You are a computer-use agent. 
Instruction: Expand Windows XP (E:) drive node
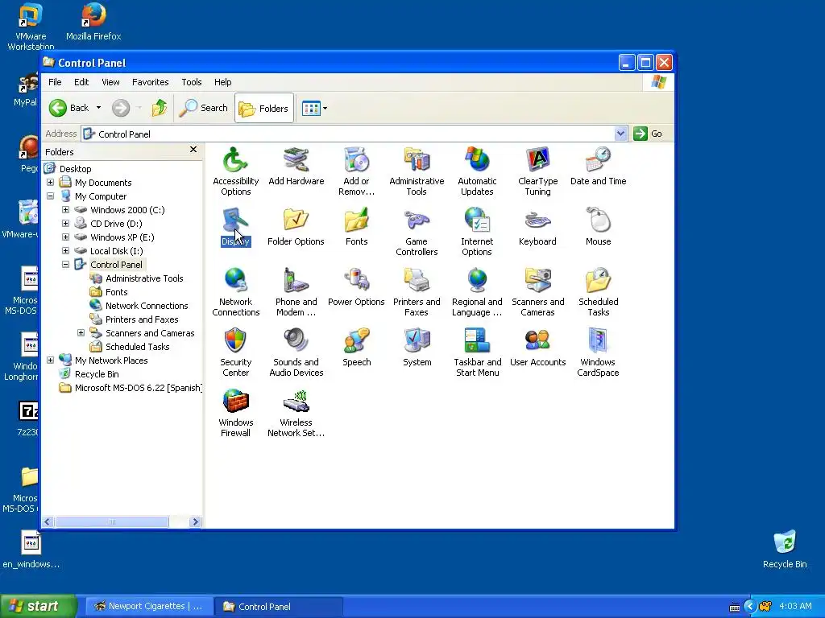pyautogui.click(x=66, y=237)
